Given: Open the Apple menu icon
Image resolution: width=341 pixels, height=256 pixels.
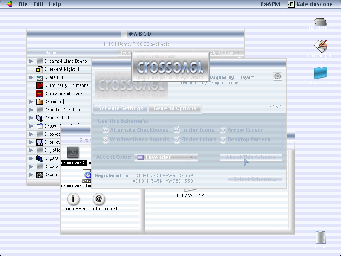Looking at the screenshot, I should (9, 4).
